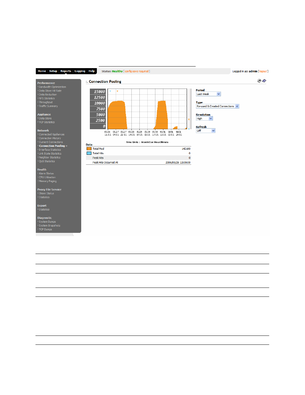Open Neighbor Statistics report
The image size is (305, 395).
[50, 157]
